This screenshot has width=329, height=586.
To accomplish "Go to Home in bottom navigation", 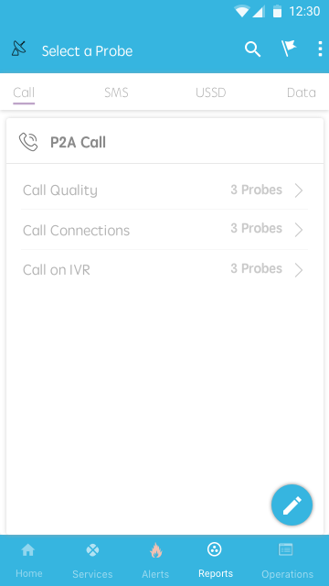I will coord(28,560).
